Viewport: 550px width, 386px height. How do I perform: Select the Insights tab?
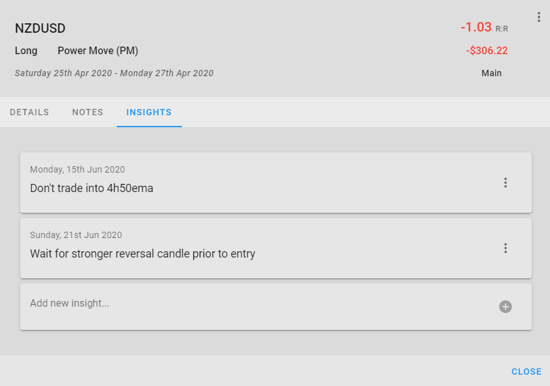coord(149,112)
